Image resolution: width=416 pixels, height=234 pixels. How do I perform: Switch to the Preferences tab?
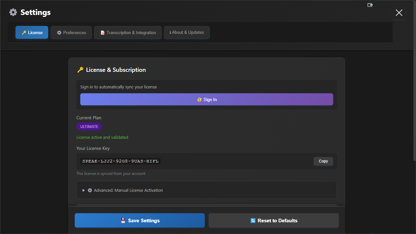[71, 32]
